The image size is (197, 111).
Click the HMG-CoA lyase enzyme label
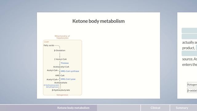[68, 79]
